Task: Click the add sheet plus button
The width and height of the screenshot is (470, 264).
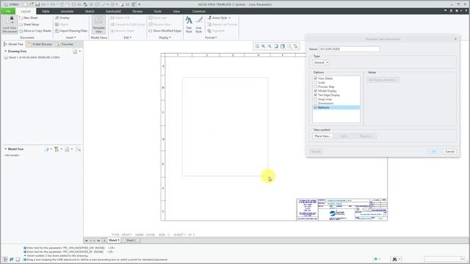Action: tap(104, 241)
